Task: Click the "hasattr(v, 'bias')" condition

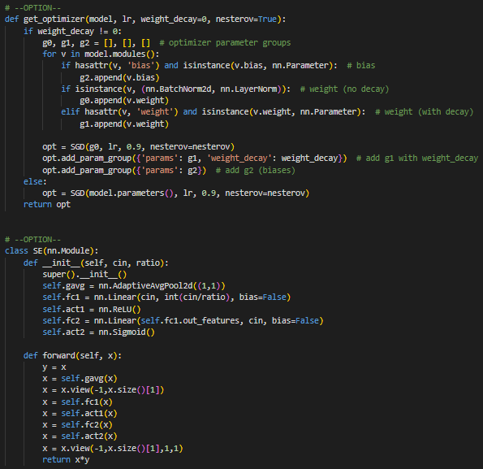Action: (x=117, y=65)
